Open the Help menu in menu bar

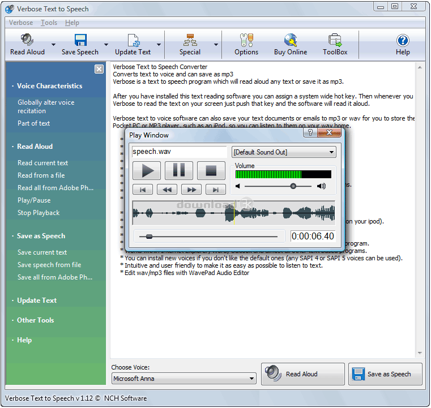(72, 23)
